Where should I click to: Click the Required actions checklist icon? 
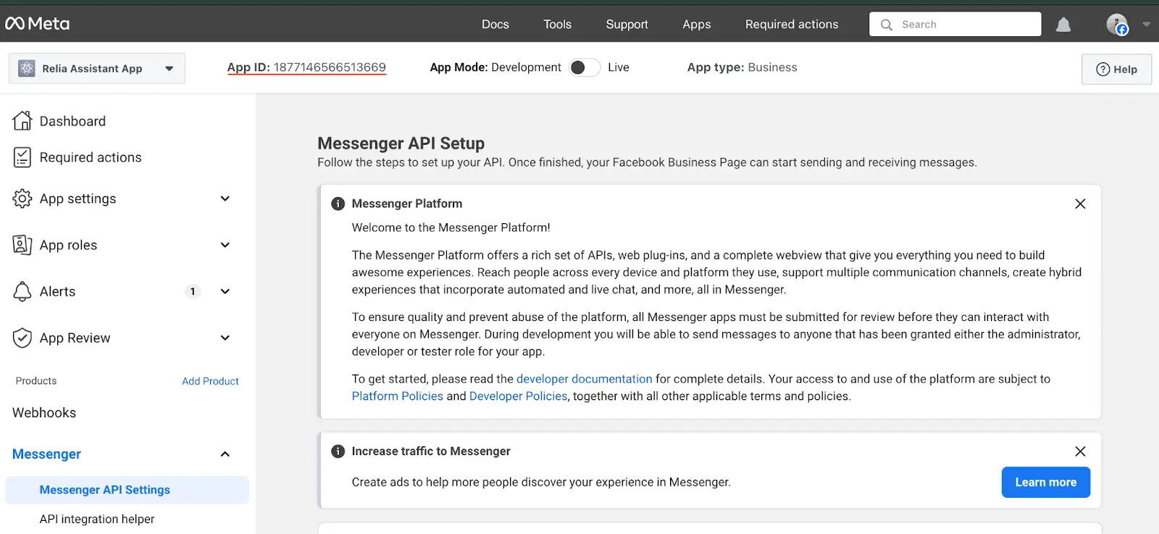click(22, 157)
